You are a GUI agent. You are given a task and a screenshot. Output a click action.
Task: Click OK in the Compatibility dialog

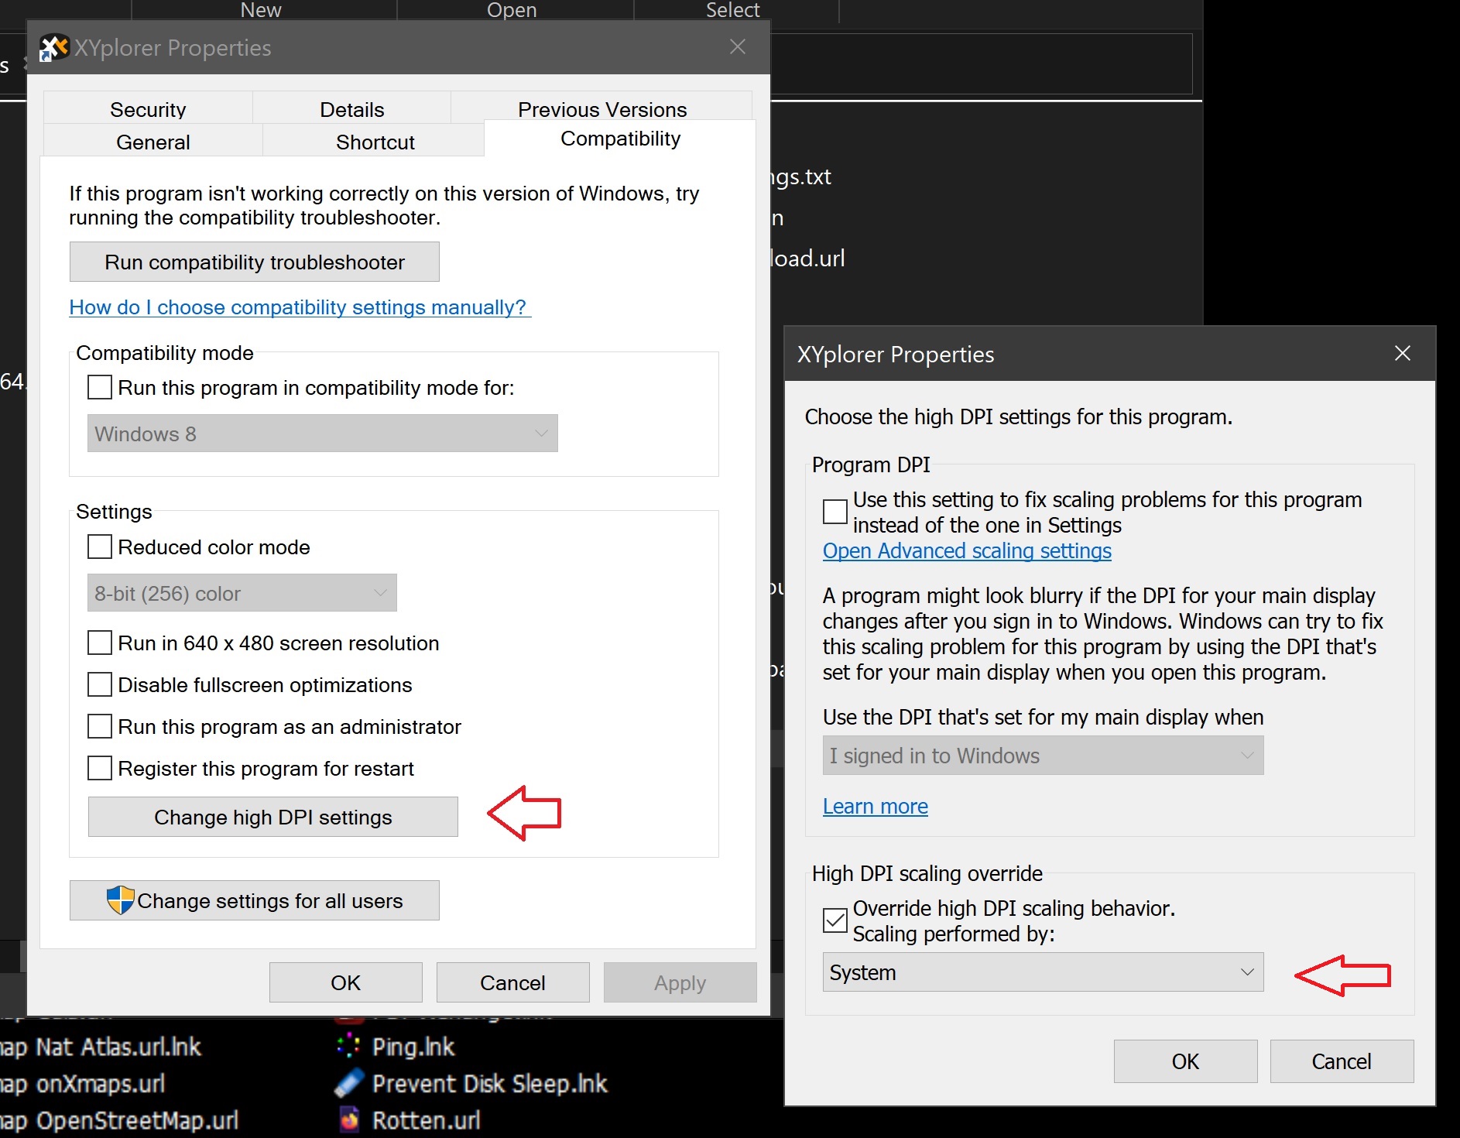(346, 982)
